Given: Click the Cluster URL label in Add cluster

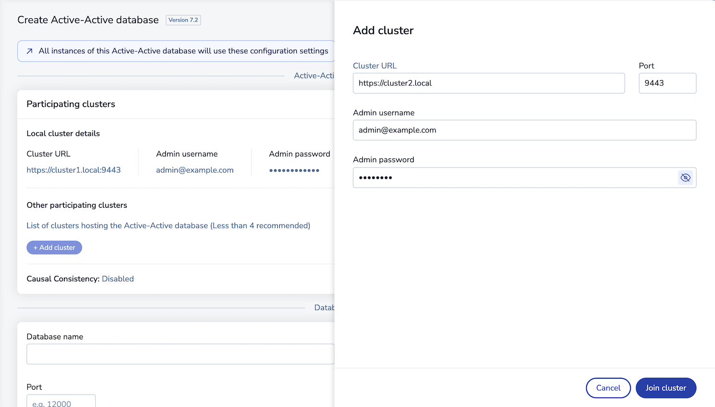Looking at the screenshot, I should (x=374, y=66).
